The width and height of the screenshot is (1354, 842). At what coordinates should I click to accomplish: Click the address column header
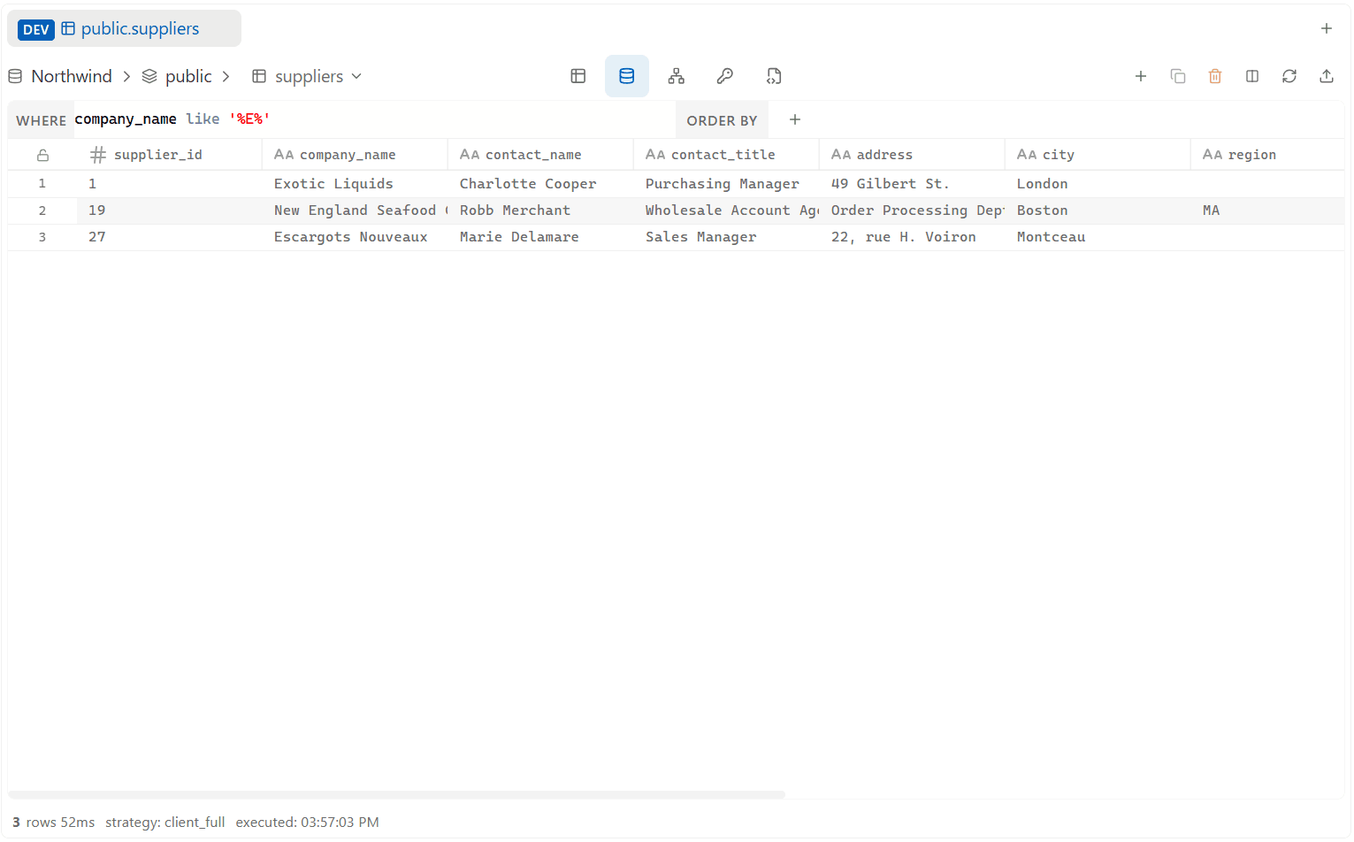912,155
